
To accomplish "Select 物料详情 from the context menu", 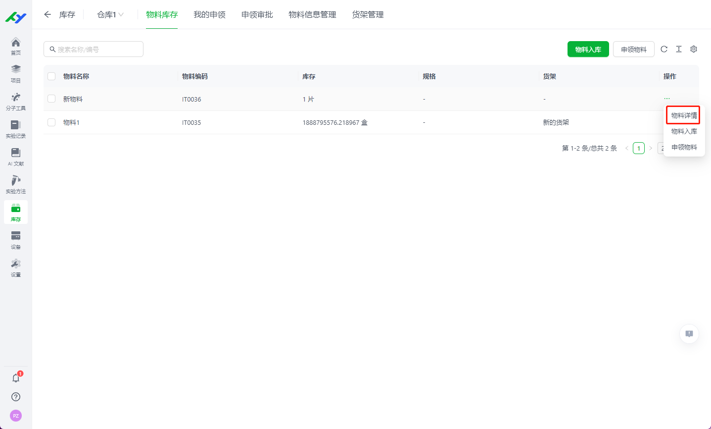I will pyautogui.click(x=684, y=115).
